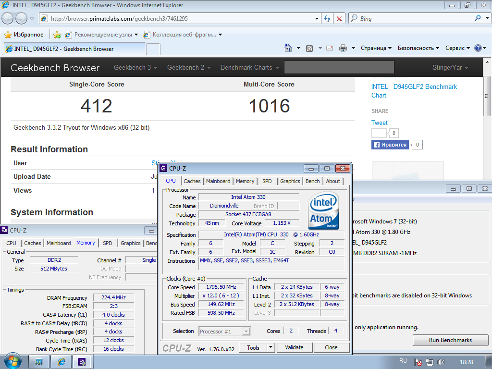Click the Facebook Нравится like button
492x369 pixels.
[390, 145]
